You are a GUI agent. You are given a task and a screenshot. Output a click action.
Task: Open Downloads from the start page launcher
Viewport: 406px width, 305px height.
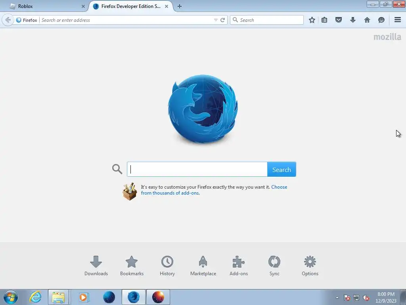click(96, 266)
